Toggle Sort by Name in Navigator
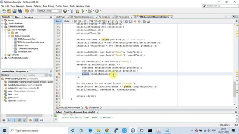This screenshot has width=239, height=134. coord(36,120)
